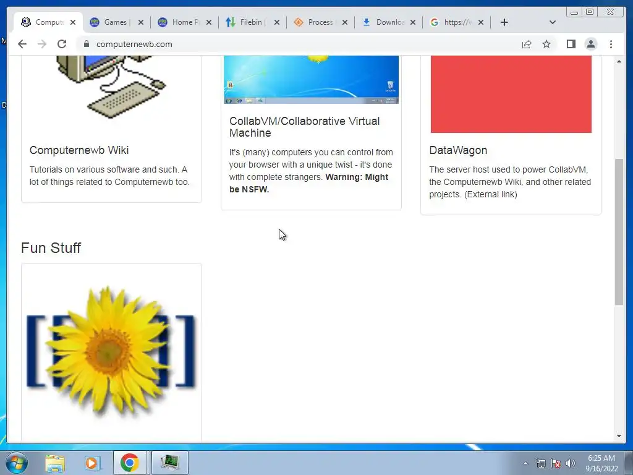Open the DataWagon card title

point(458,150)
